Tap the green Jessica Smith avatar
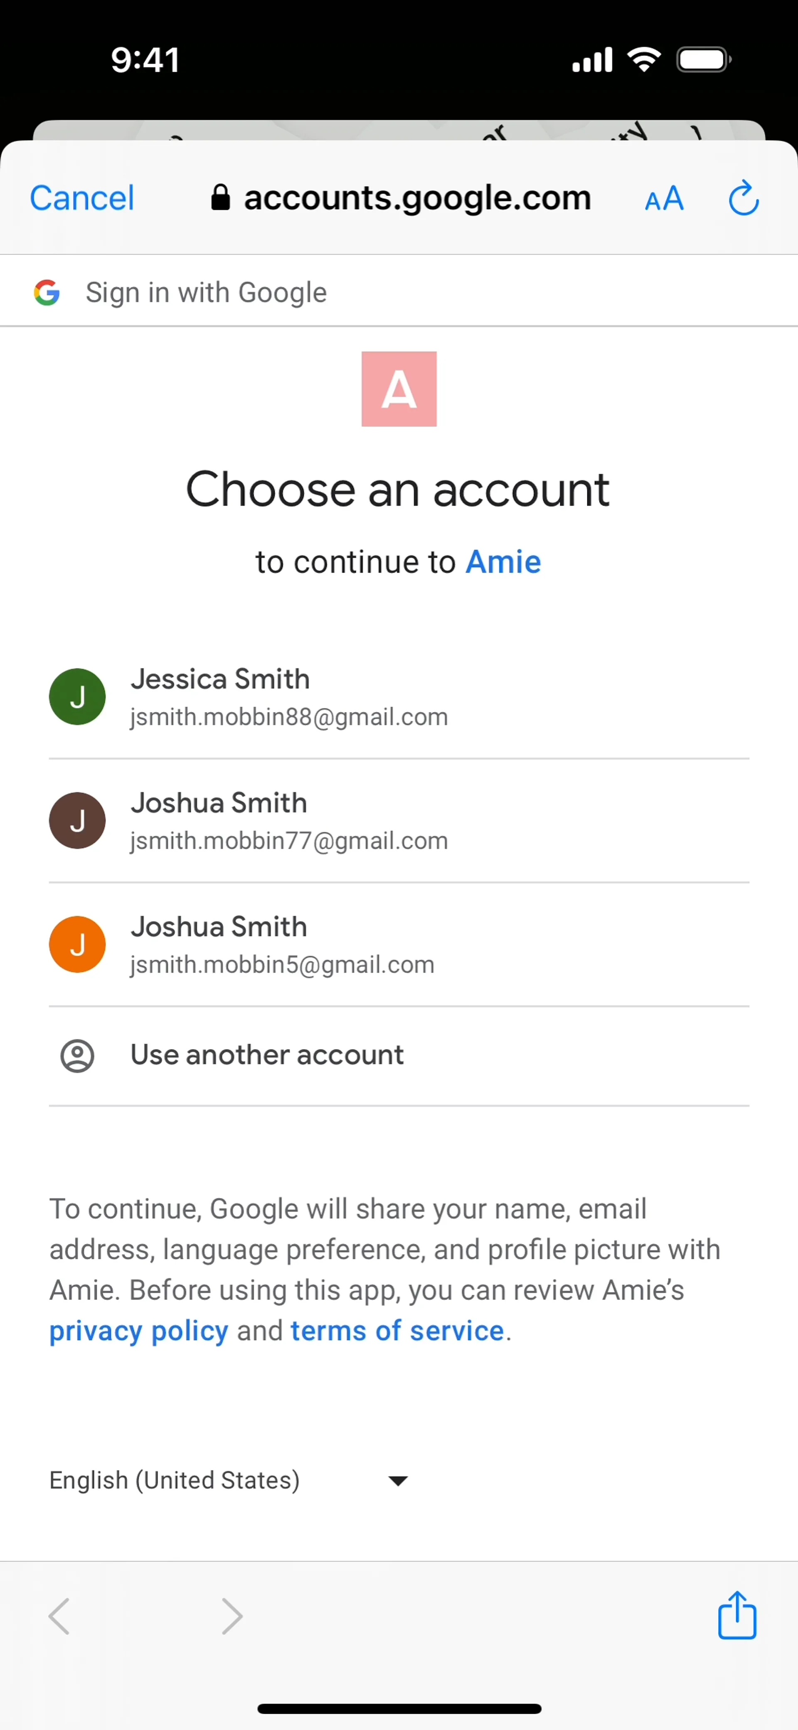This screenshot has height=1730, width=798. (x=77, y=696)
